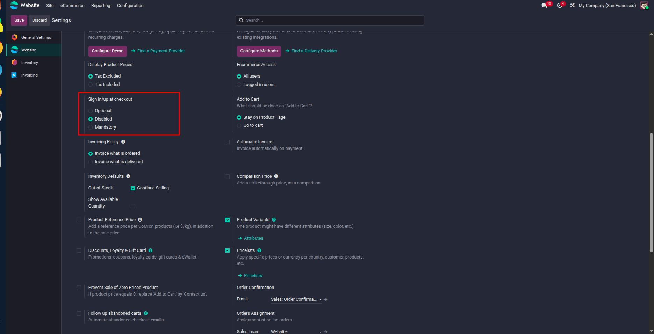Click Inventory Defaults info icon
654x334 pixels.
coord(128,176)
